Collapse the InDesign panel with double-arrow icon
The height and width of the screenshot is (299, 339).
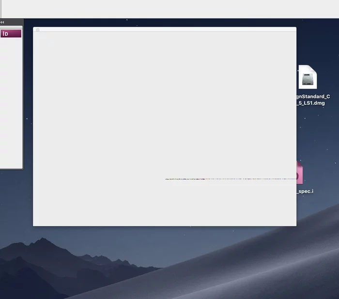[x=2, y=22]
